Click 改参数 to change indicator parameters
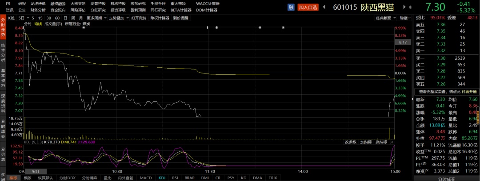Viewport: 480px width, 181px height. point(351,142)
